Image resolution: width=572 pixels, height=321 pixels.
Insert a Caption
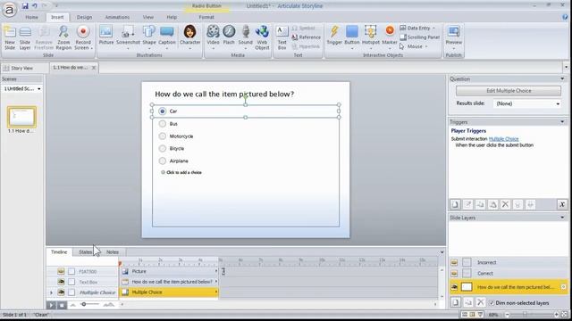[x=167, y=37]
